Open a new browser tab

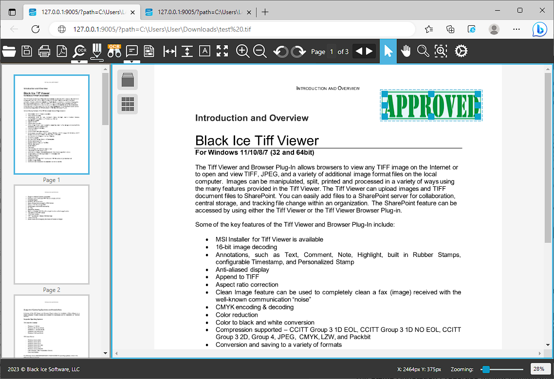pyautogui.click(x=265, y=12)
